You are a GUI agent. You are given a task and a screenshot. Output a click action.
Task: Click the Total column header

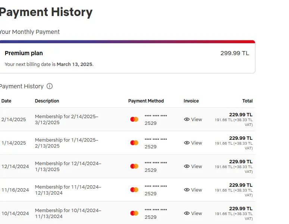(247, 101)
